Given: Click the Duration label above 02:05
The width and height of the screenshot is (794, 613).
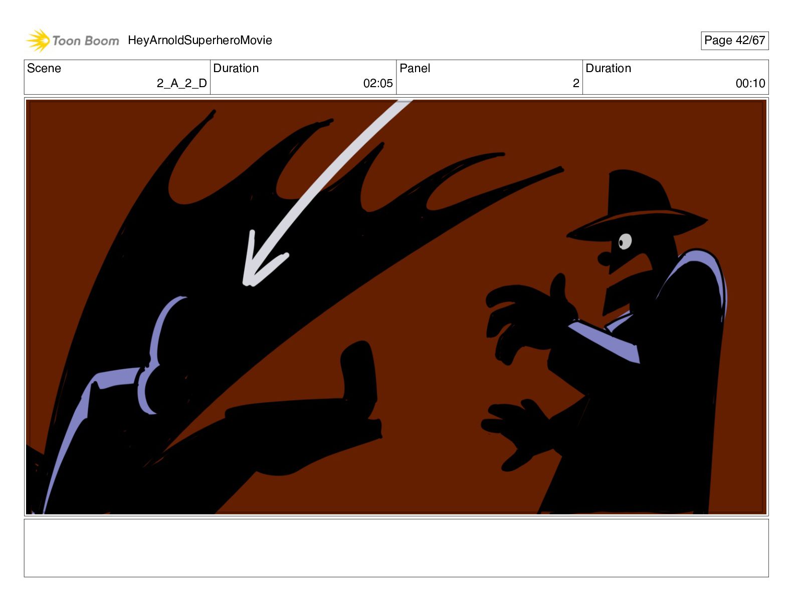Looking at the screenshot, I should (x=236, y=68).
